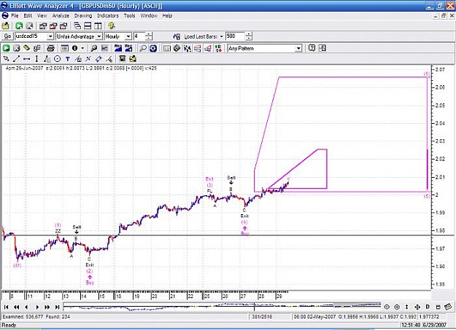Click the fast rewind playback button
The width and height of the screenshot is (456, 330).
click(16, 307)
